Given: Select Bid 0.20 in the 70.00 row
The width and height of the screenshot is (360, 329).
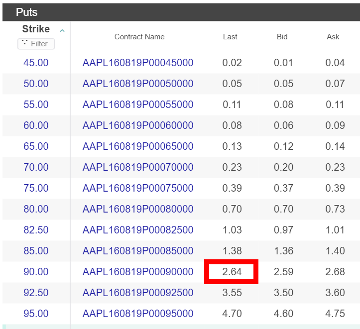Looking at the screenshot, I should 283,167.
